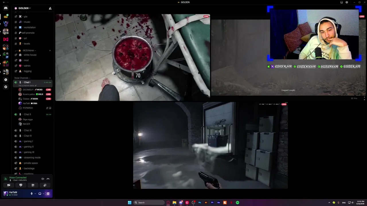Open the Discover servers compass icon

tap(6, 87)
